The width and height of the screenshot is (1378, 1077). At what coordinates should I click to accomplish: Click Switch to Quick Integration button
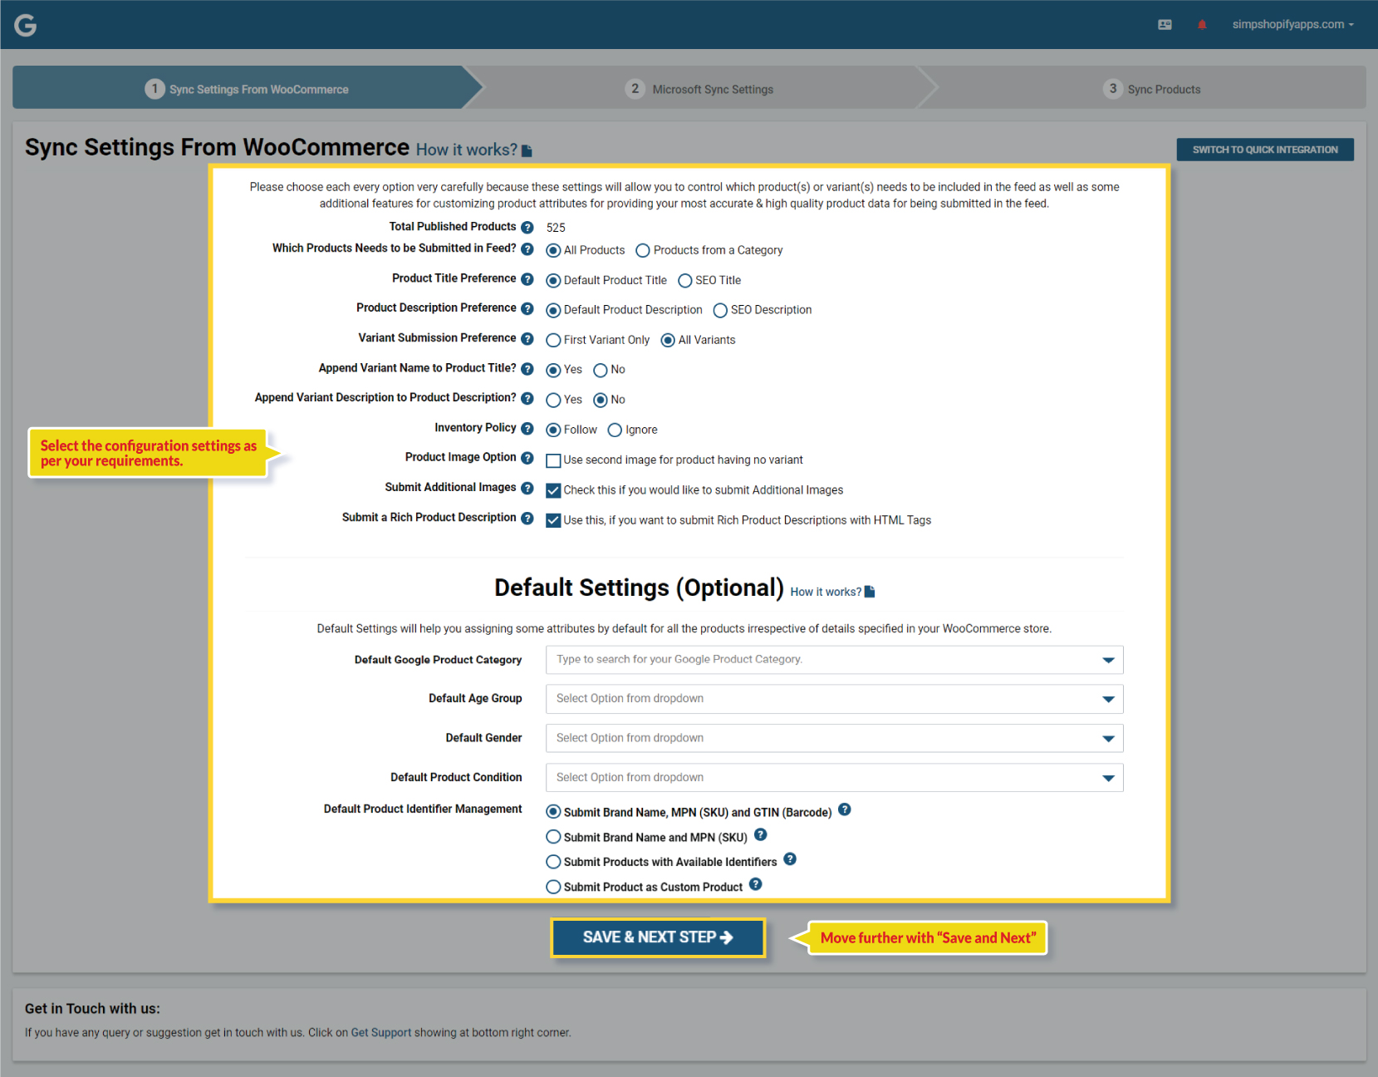pos(1265,150)
